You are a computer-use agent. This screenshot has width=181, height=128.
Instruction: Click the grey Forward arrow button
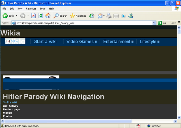click(x=23, y=16)
